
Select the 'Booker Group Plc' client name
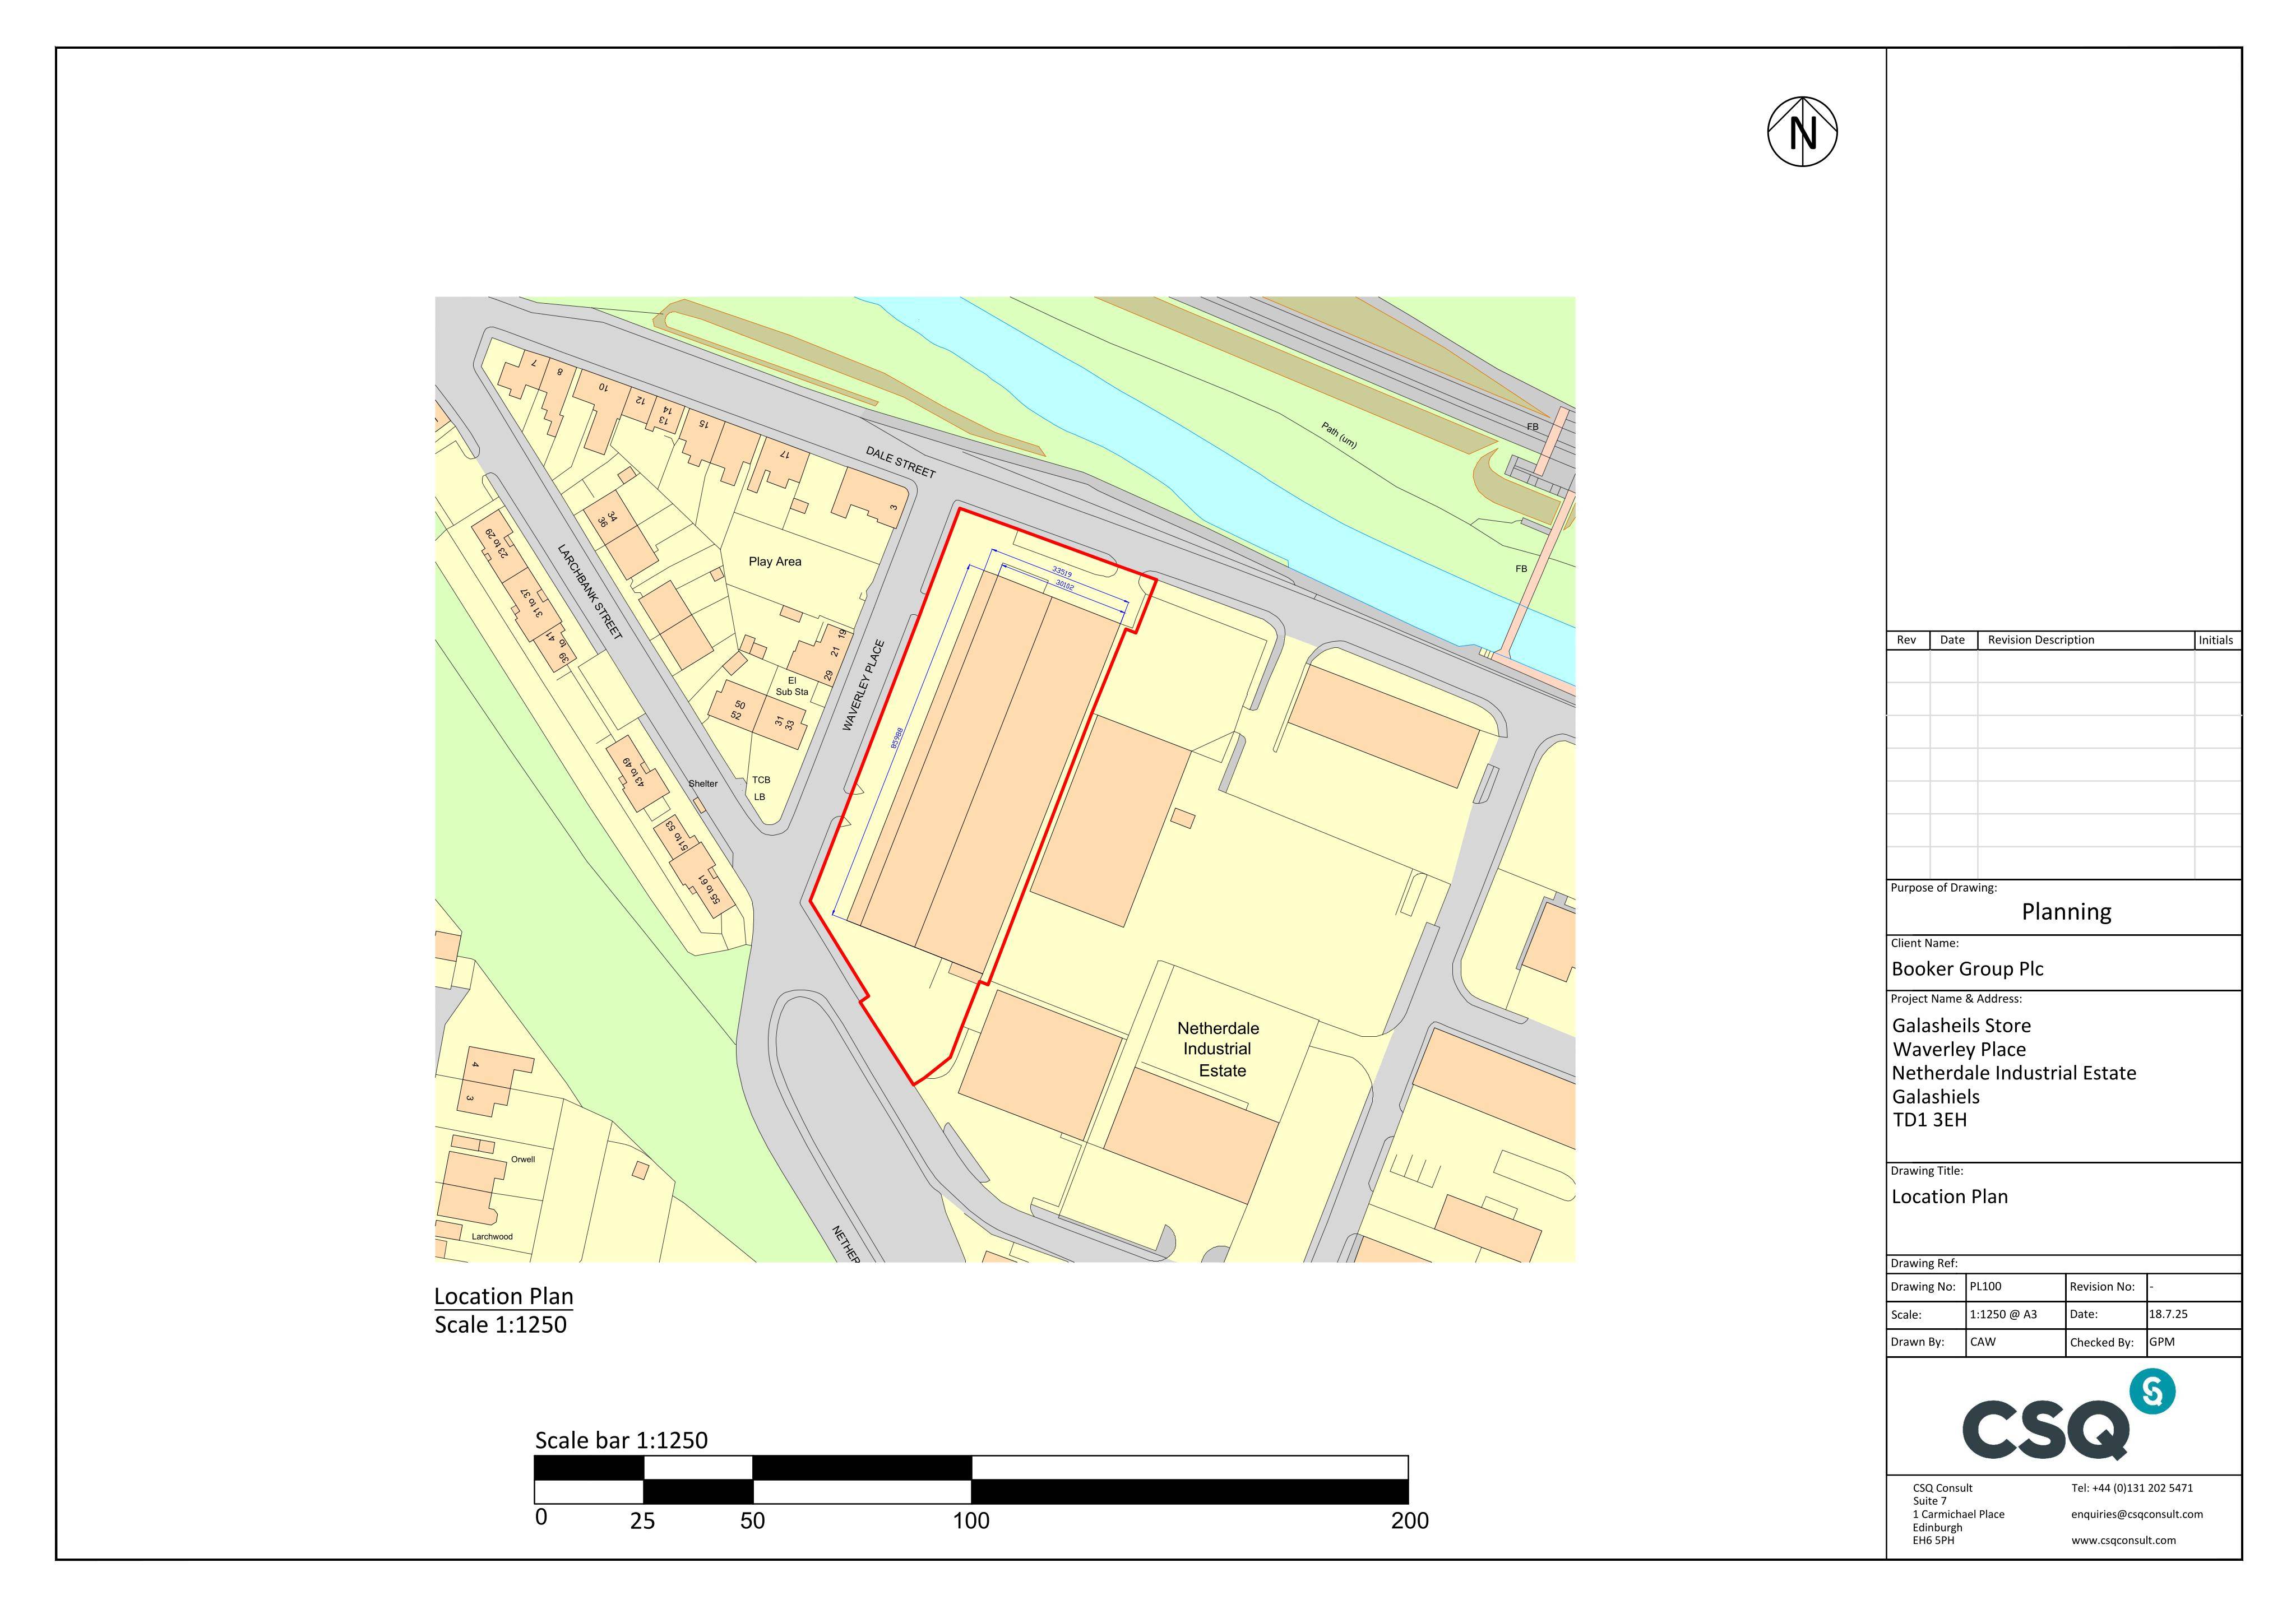(1967, 969)
